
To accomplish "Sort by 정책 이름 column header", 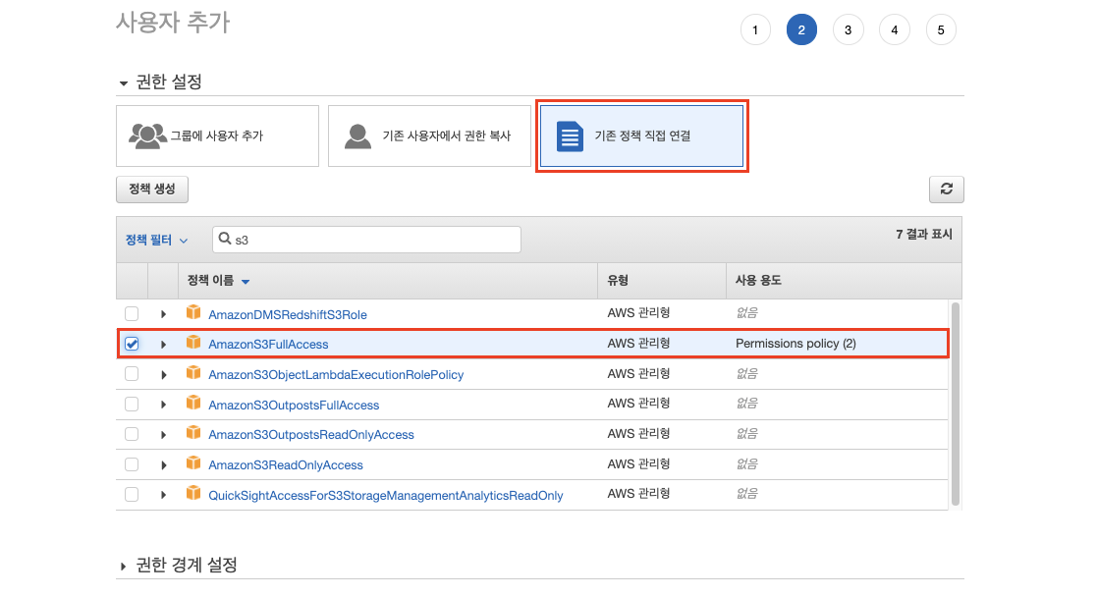I will click(x=218, y=281).
